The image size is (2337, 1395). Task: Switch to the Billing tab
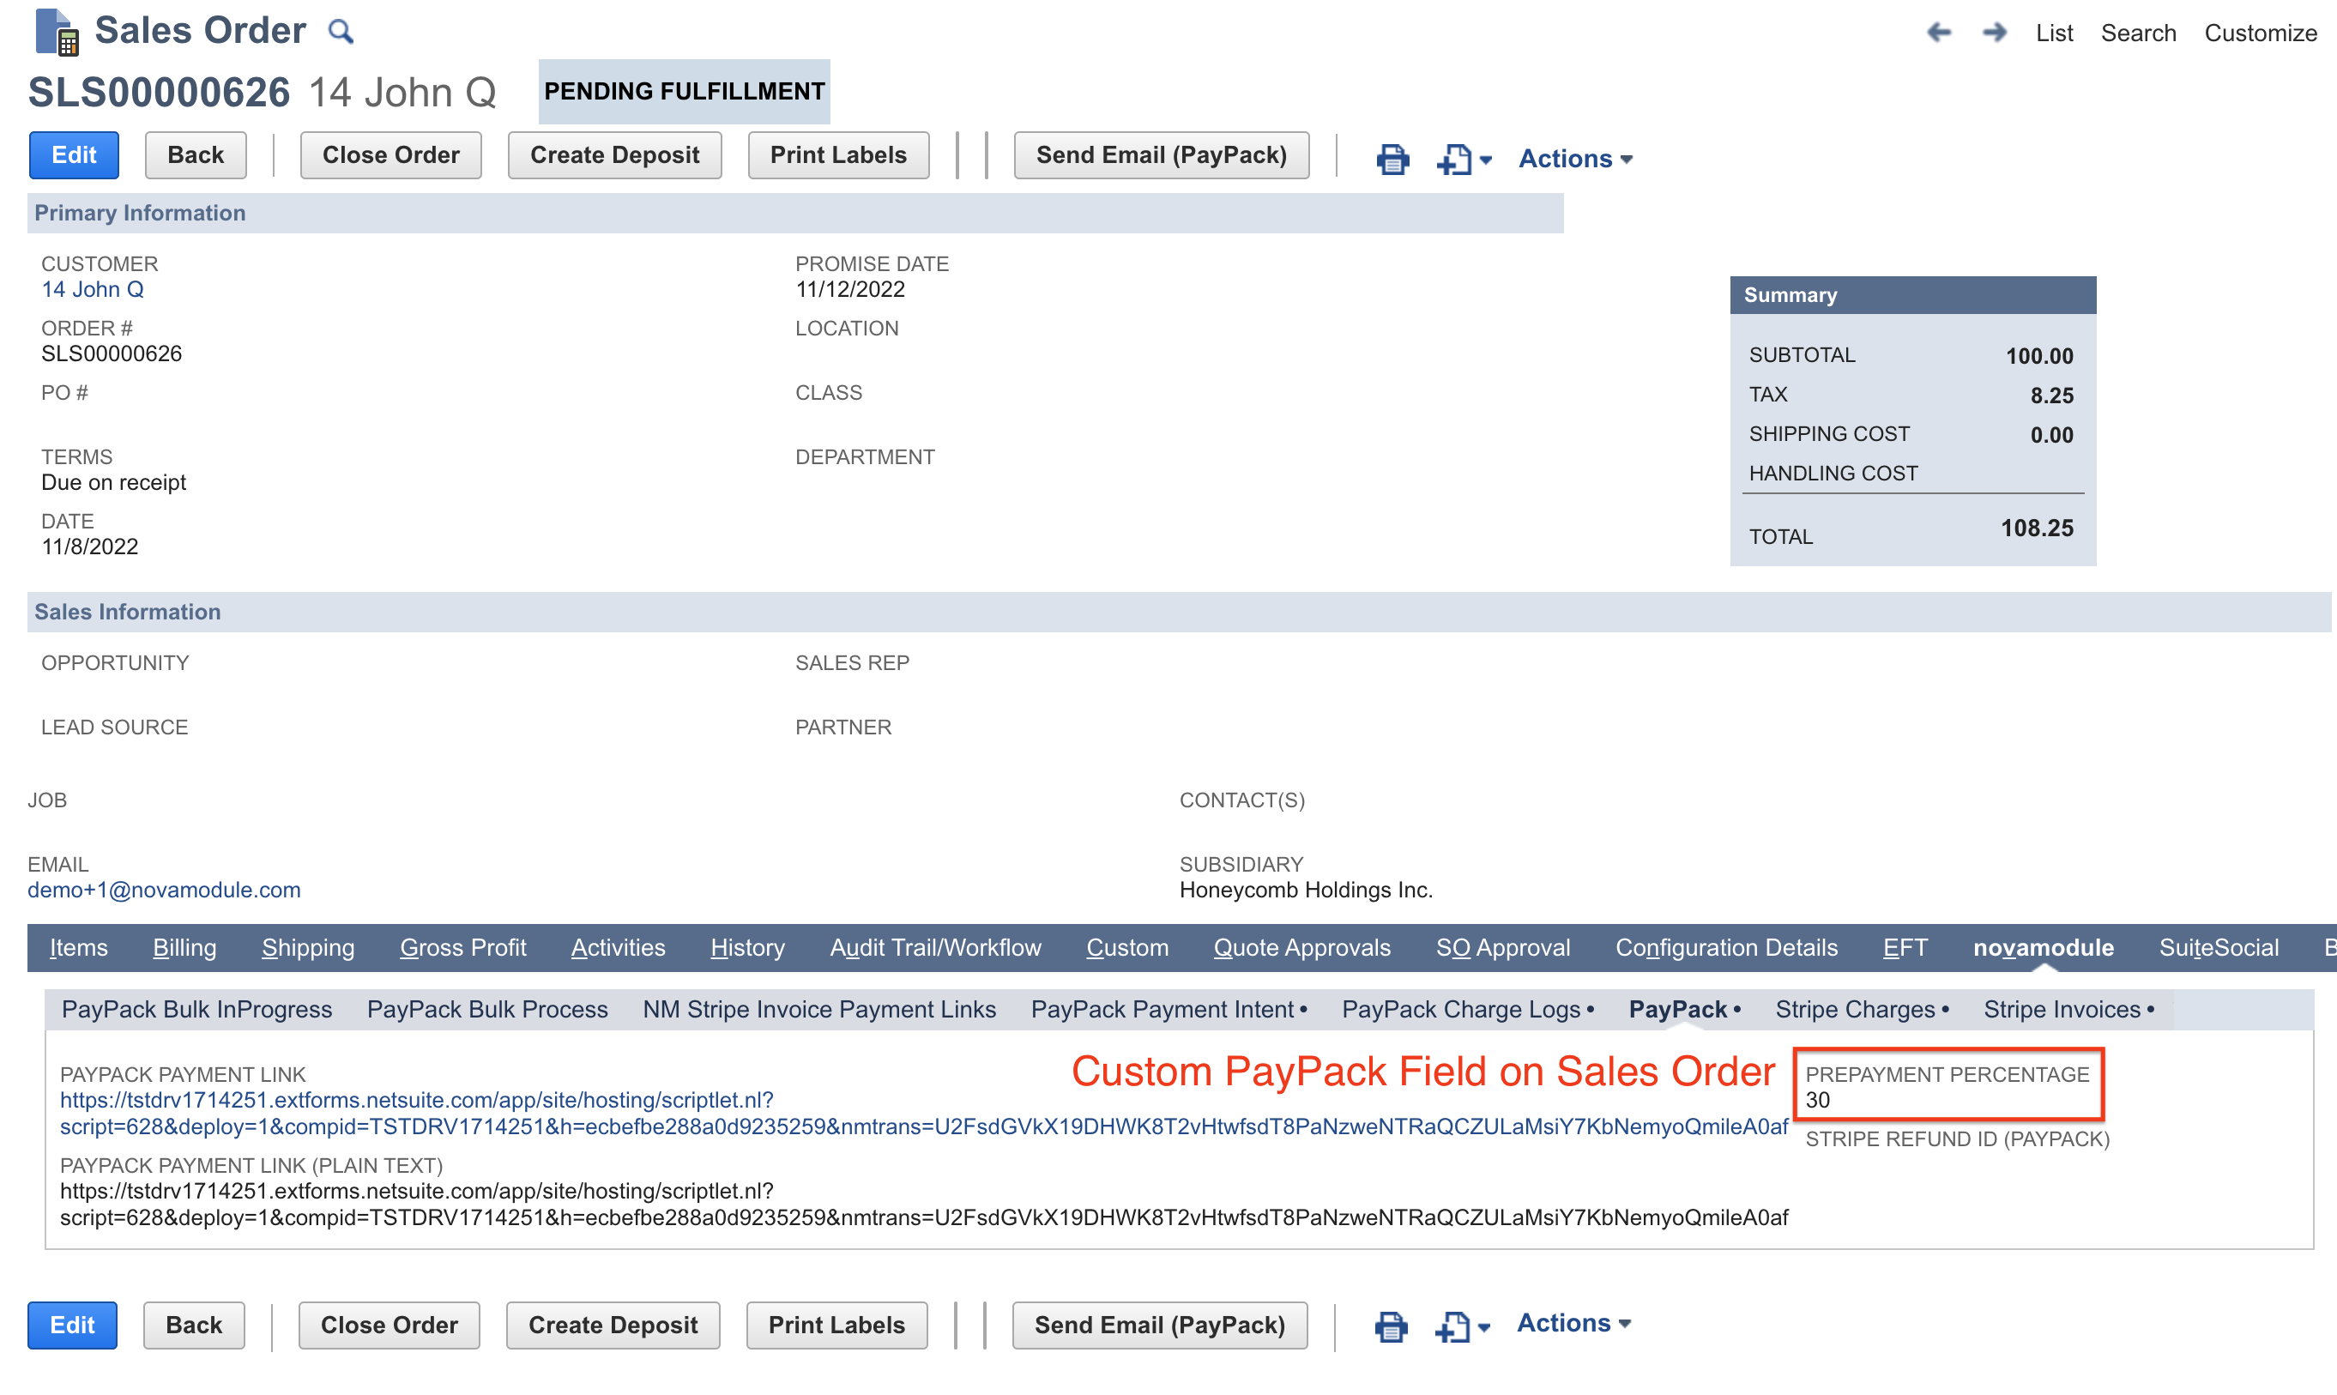[x=184, y=947]
